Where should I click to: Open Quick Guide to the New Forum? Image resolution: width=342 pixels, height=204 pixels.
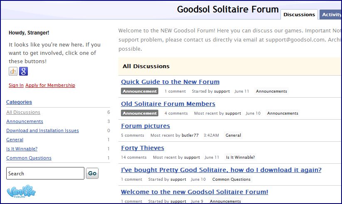(170, 82)
